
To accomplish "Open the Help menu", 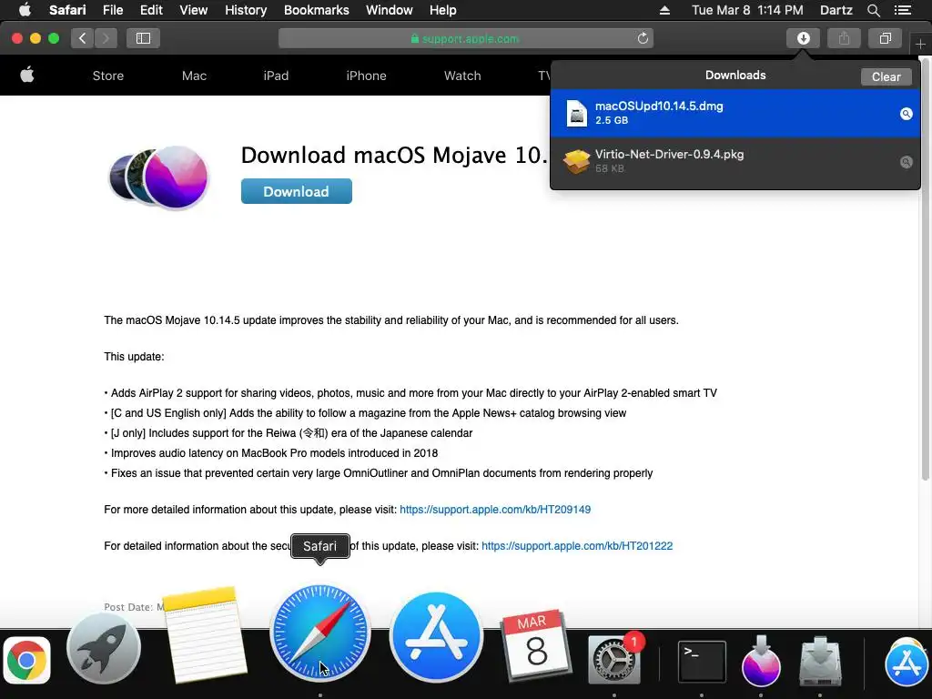I will point(443,10).
